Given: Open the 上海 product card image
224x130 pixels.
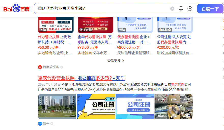Looking at the screenshot, I should [x=56, y=25].
